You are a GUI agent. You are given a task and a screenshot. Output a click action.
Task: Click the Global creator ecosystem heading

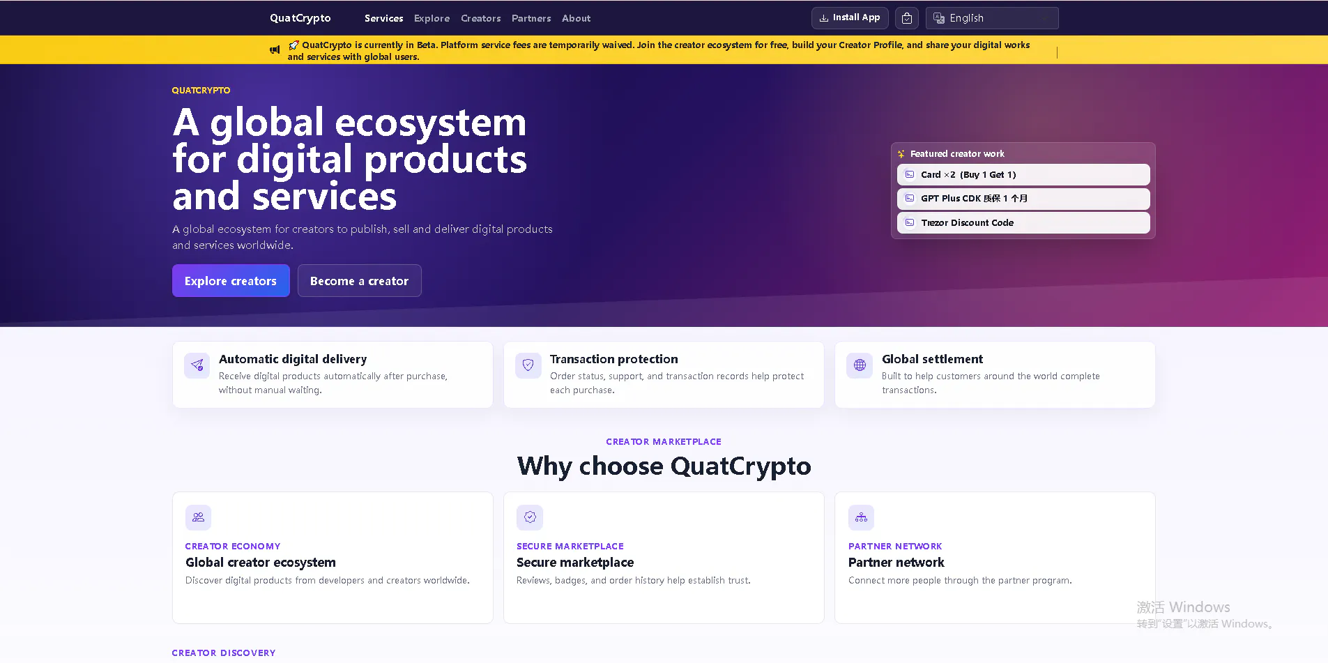click(x=261, y=563)
